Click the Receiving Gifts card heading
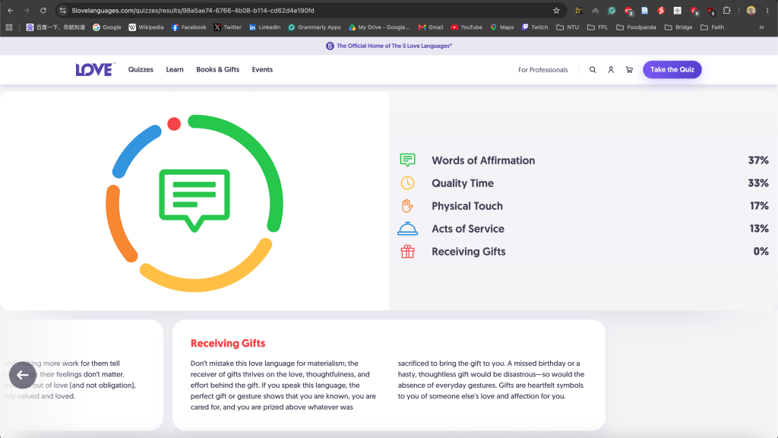The image size is (778, 438). [228, 343]
